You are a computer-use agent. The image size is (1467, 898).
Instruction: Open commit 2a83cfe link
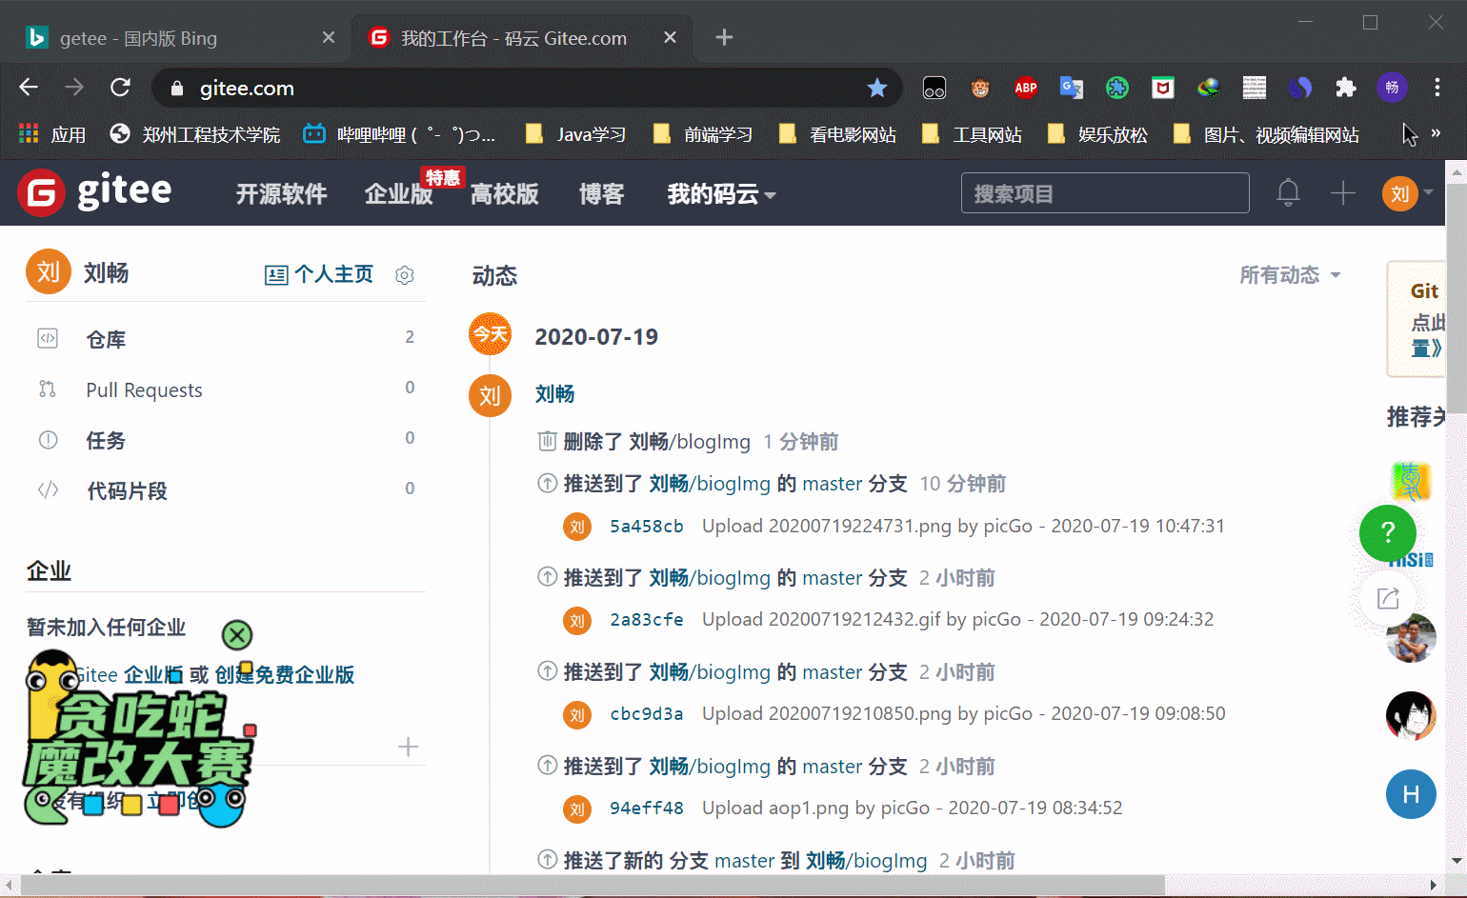tap(647, 620)
